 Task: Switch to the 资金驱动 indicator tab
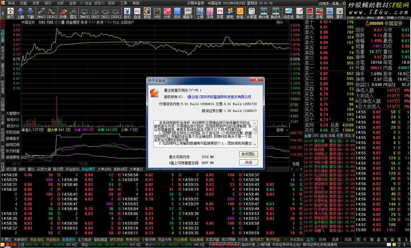pos(72,169)
